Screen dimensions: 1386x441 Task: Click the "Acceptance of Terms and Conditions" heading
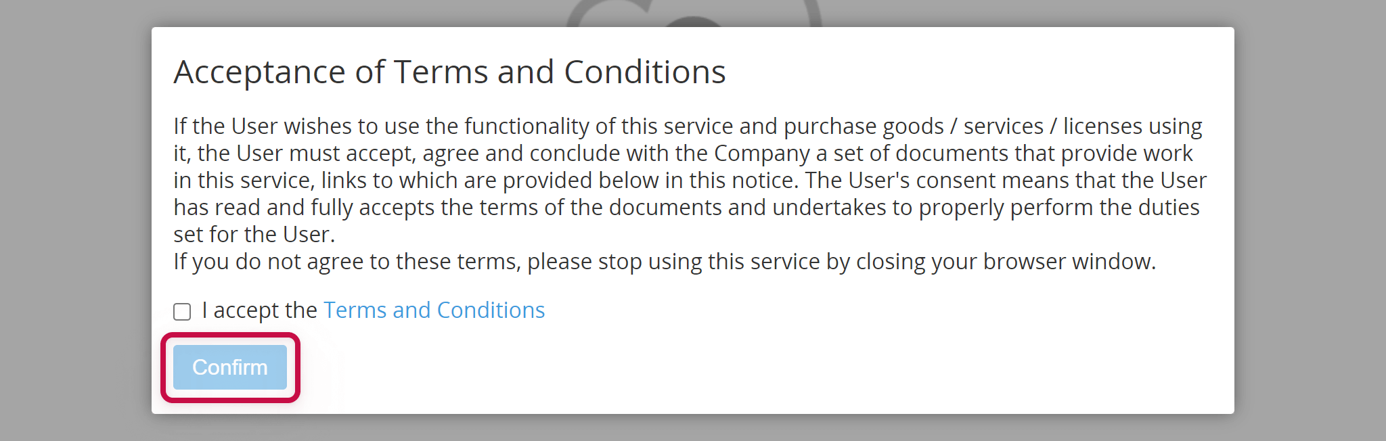tap(449, 72)
